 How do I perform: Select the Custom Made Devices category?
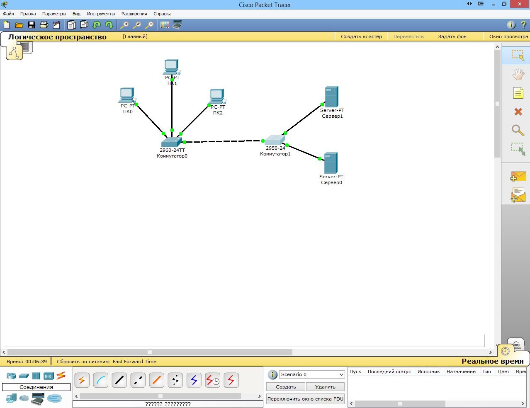tap(37, 399)
